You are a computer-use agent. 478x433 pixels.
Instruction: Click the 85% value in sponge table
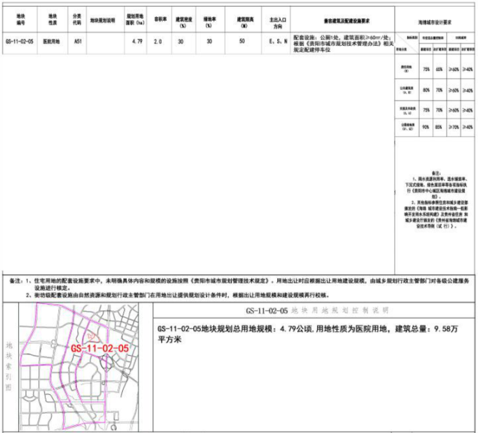pos(439,128)
